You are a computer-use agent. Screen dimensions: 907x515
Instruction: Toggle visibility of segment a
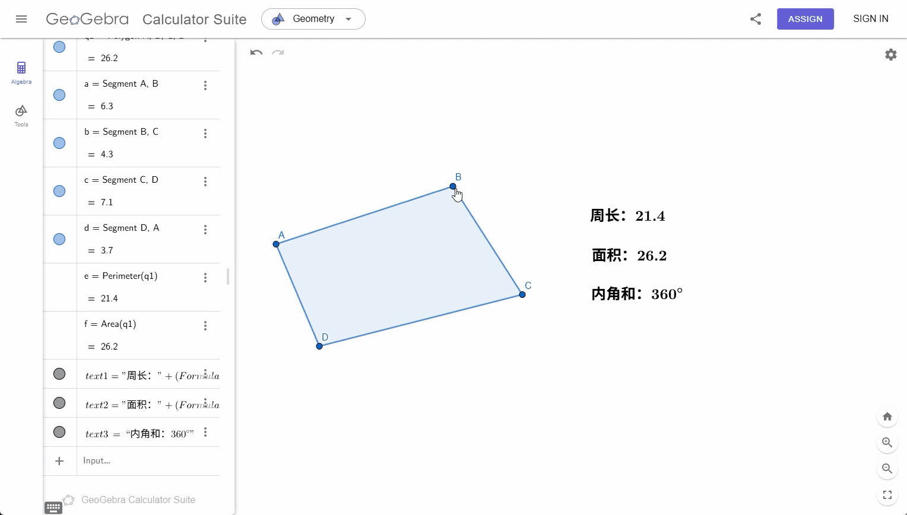tap(59, 94)
